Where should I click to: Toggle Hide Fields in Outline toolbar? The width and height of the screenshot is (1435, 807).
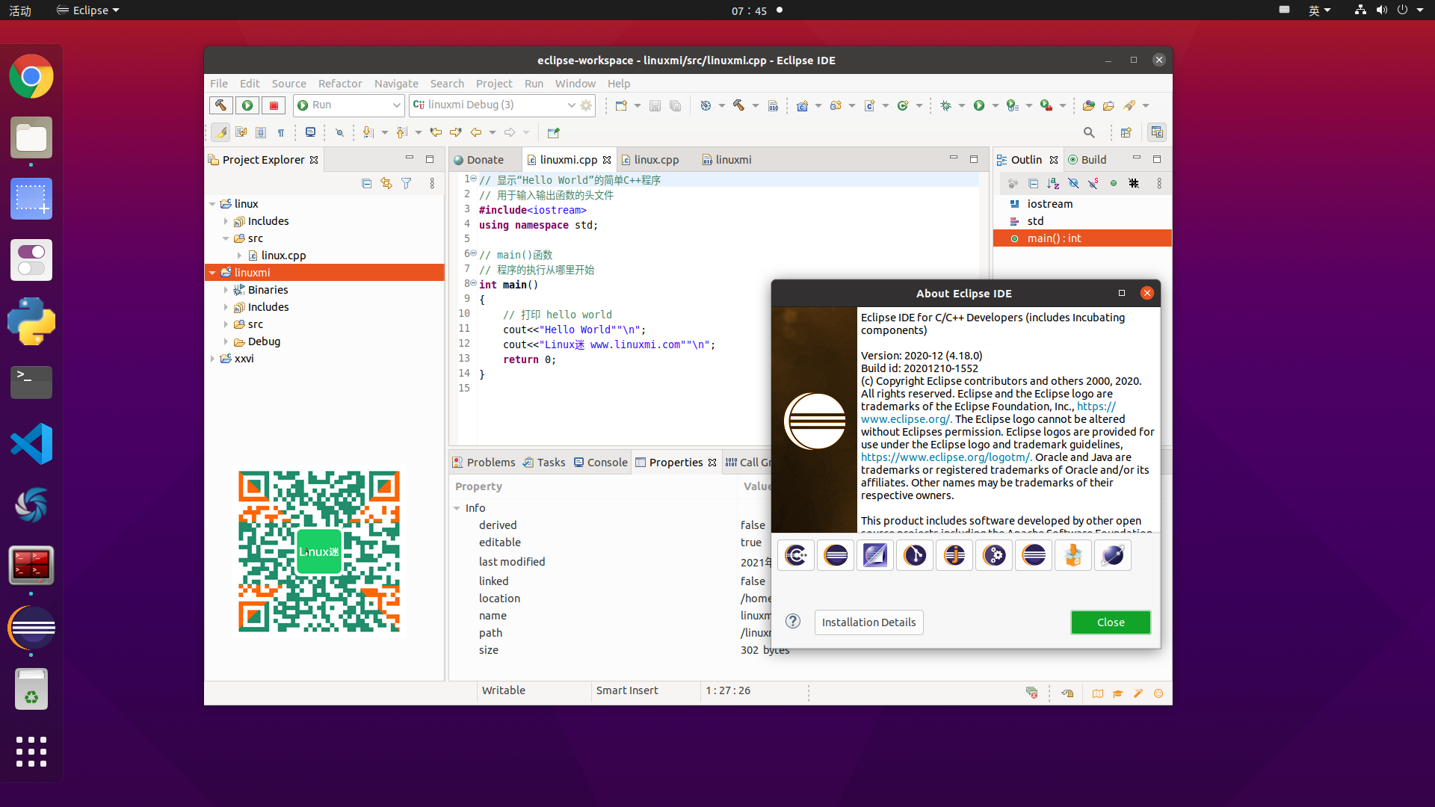pyautogui.click(x=1074, y=183)
